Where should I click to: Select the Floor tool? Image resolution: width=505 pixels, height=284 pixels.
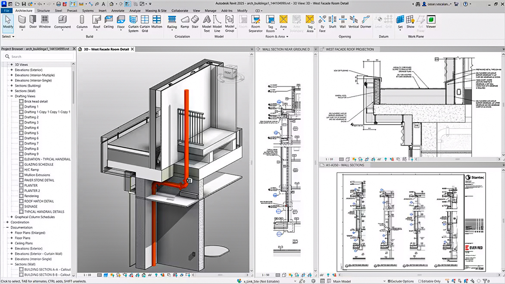point(121,22)
